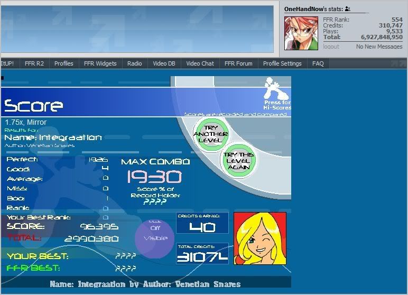Open the OneHandNow avatar picture
The height and width of the screenshot is (295, 408).
pos(301,33)
